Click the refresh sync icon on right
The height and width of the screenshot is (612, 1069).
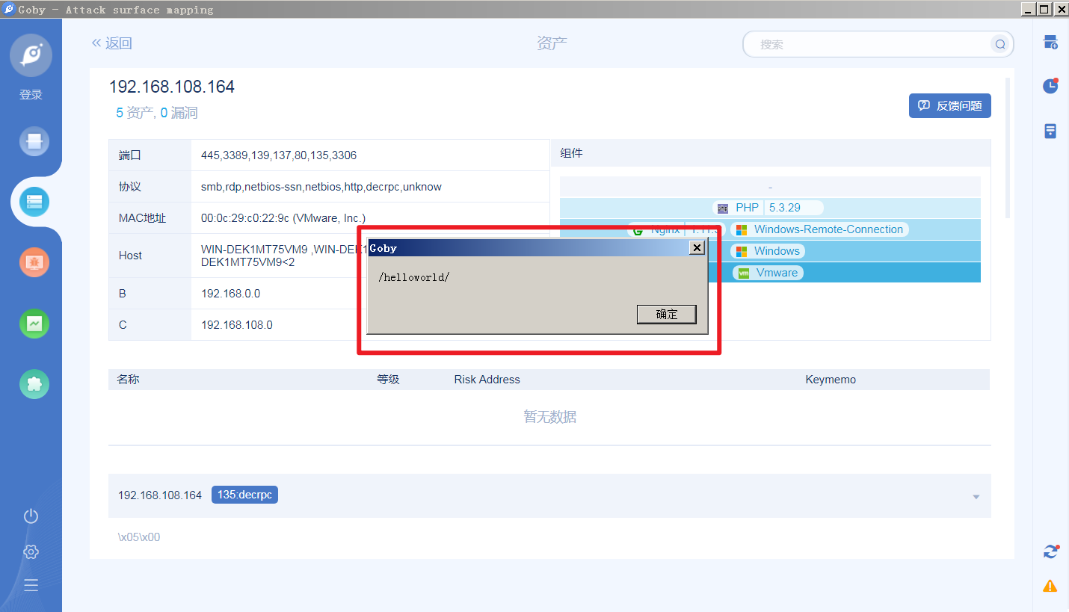[1050, 551]
